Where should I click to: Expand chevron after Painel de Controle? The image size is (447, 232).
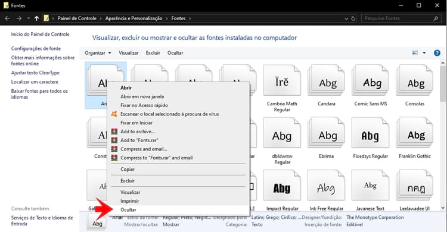point(101,18)
